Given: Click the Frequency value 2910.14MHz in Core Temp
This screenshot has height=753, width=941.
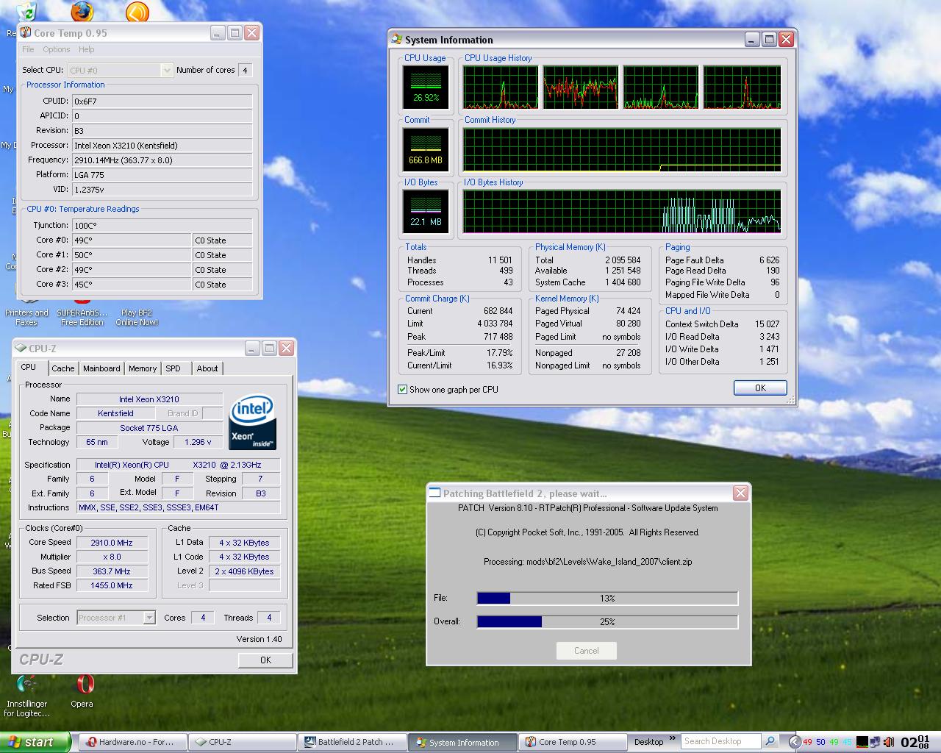Looking at the screenshot, I should pos(162,160).
